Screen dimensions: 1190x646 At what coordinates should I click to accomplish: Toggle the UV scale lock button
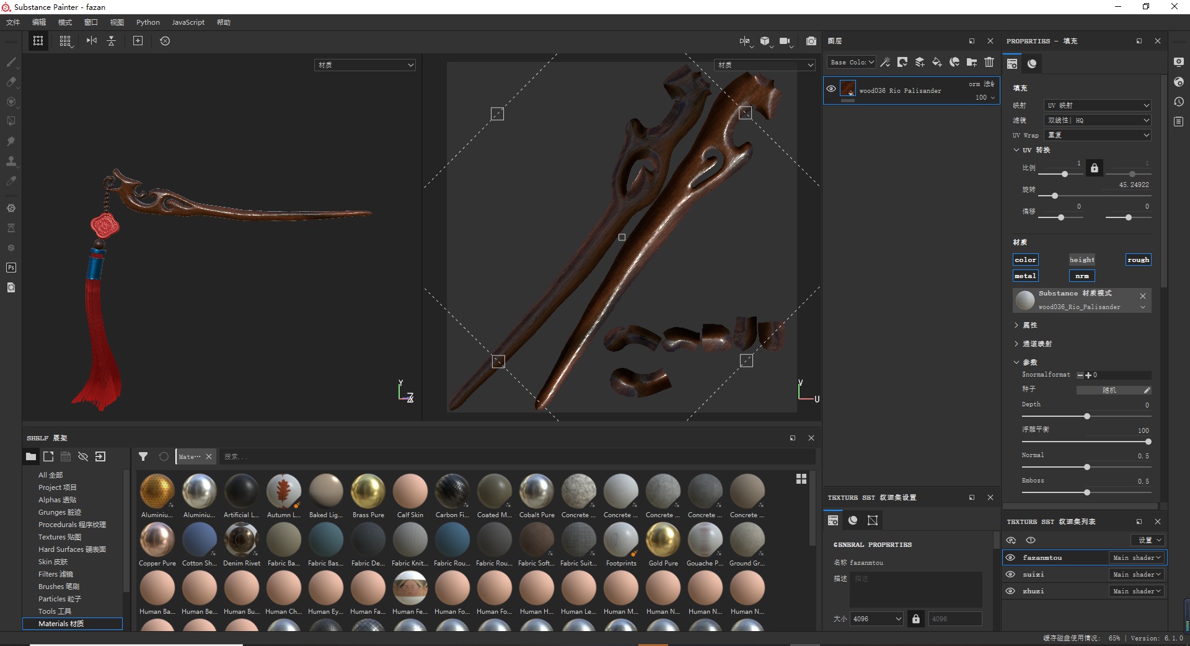click(1095, 168)
